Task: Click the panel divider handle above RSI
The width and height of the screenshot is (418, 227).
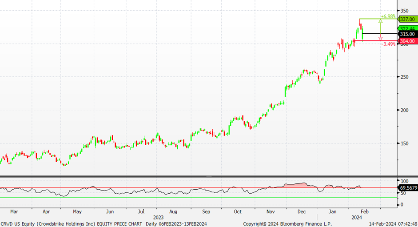Action: [x=209, y=177]
